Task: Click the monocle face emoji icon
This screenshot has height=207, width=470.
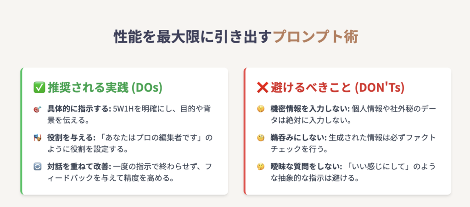Action: [x=260, y=138]
